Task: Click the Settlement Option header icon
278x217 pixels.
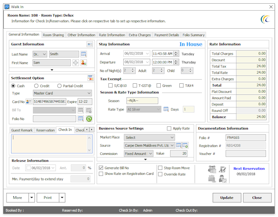Action: coord(90,78)
